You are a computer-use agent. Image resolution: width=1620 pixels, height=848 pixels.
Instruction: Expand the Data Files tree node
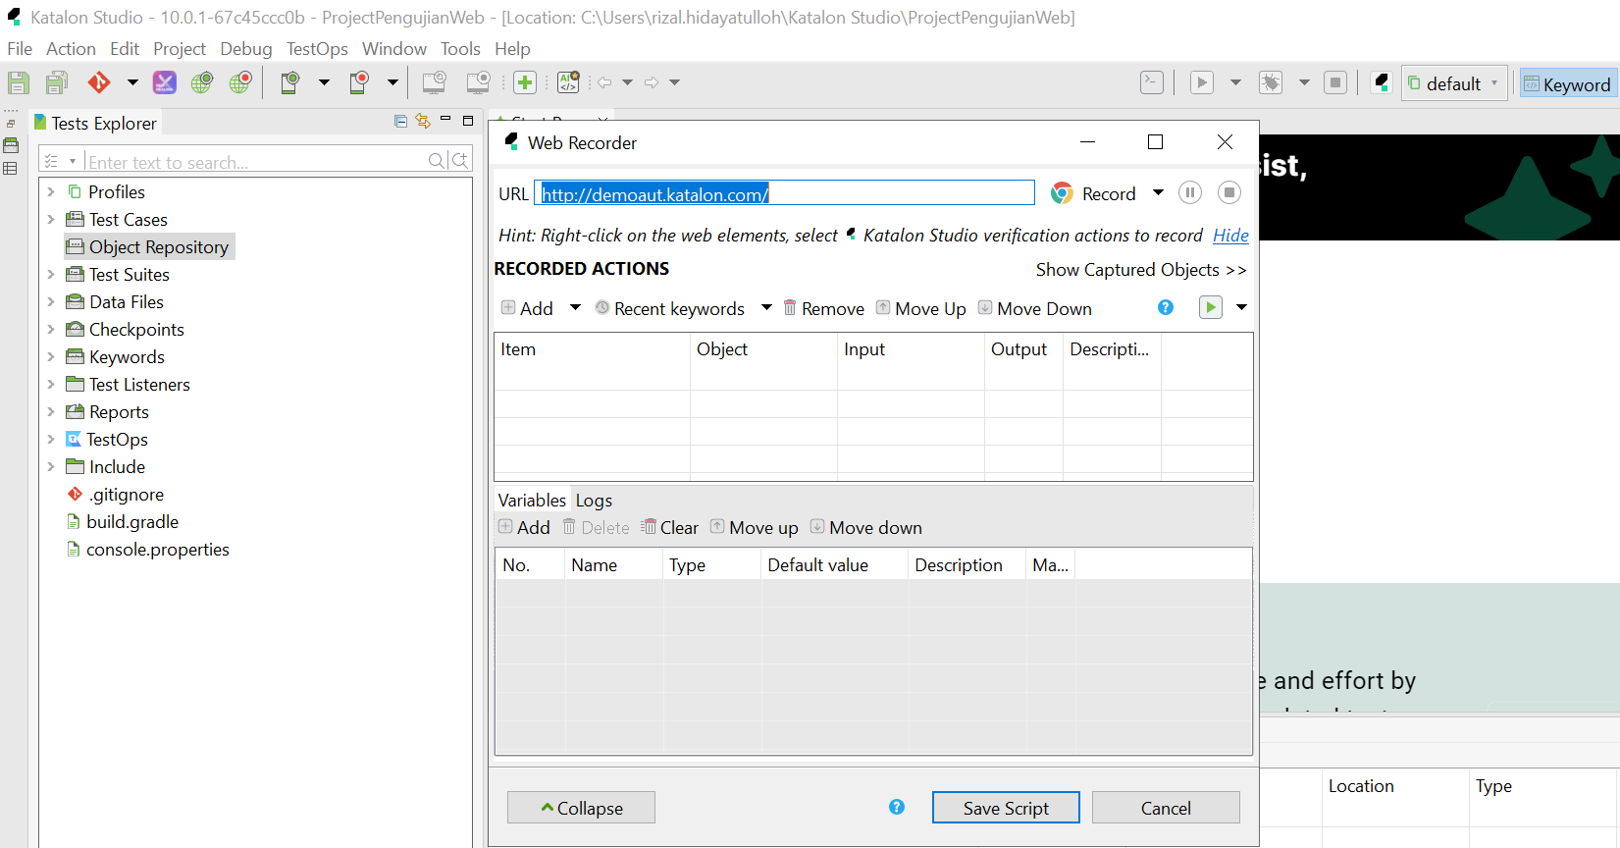coord(51,302)
